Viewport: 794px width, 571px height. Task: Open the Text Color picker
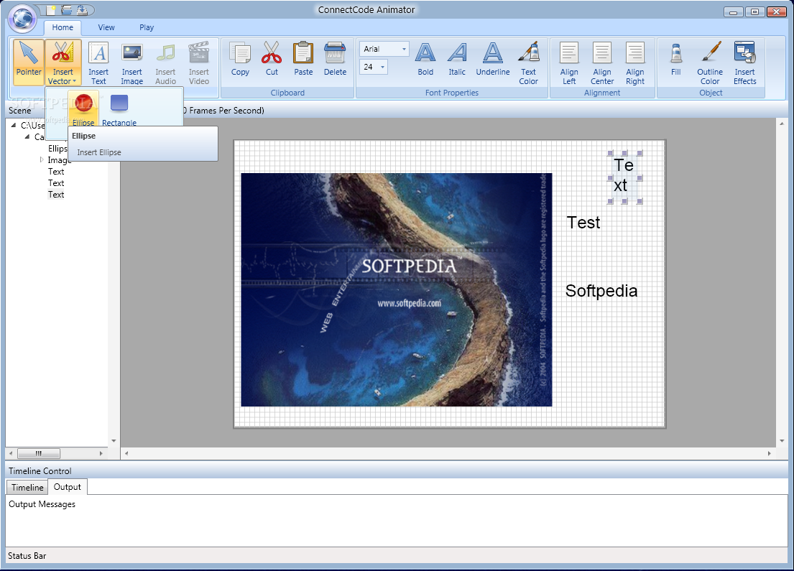coord(529,62)
